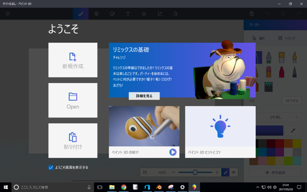Expand the つや消し material dropdown

pos(278,118)
